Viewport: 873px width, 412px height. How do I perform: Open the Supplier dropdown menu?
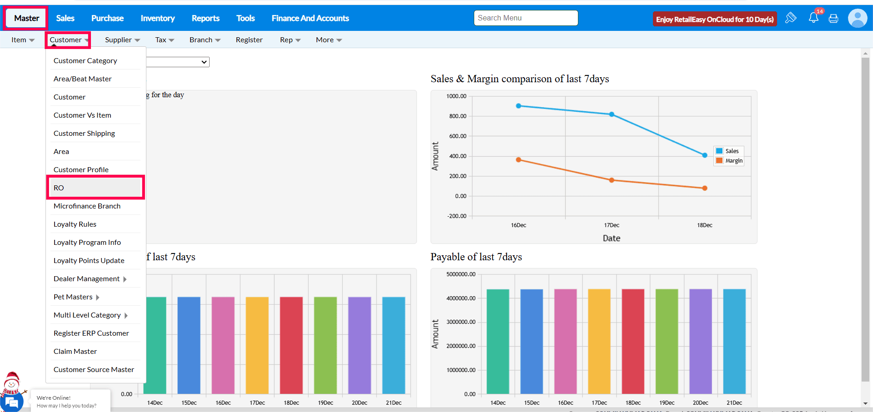click(x=122, y=40)
